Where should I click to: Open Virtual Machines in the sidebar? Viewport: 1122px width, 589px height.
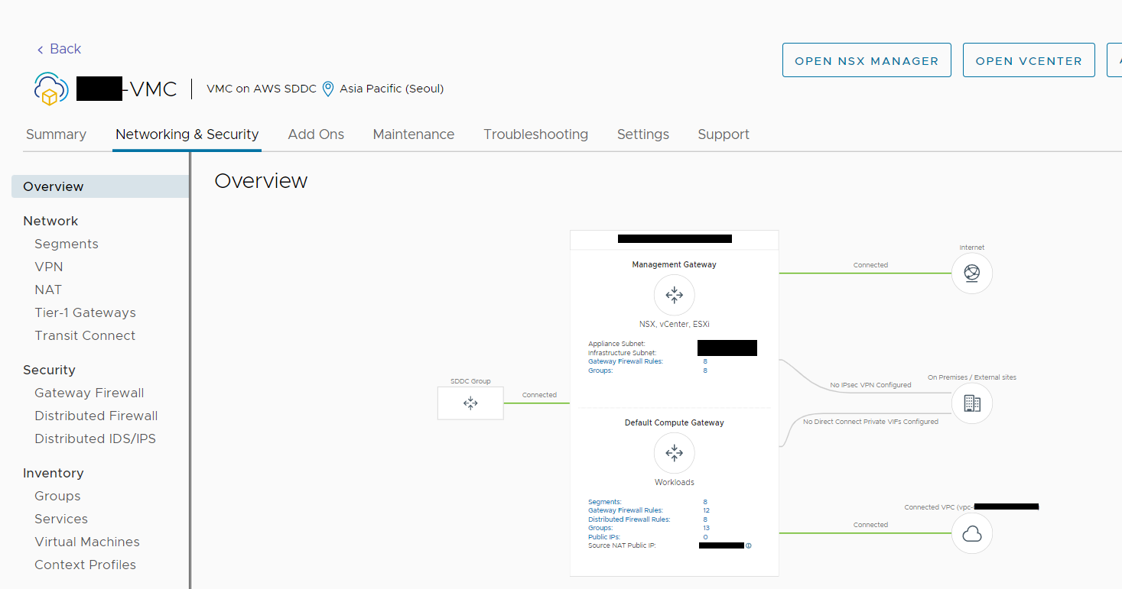pos(87,542)
